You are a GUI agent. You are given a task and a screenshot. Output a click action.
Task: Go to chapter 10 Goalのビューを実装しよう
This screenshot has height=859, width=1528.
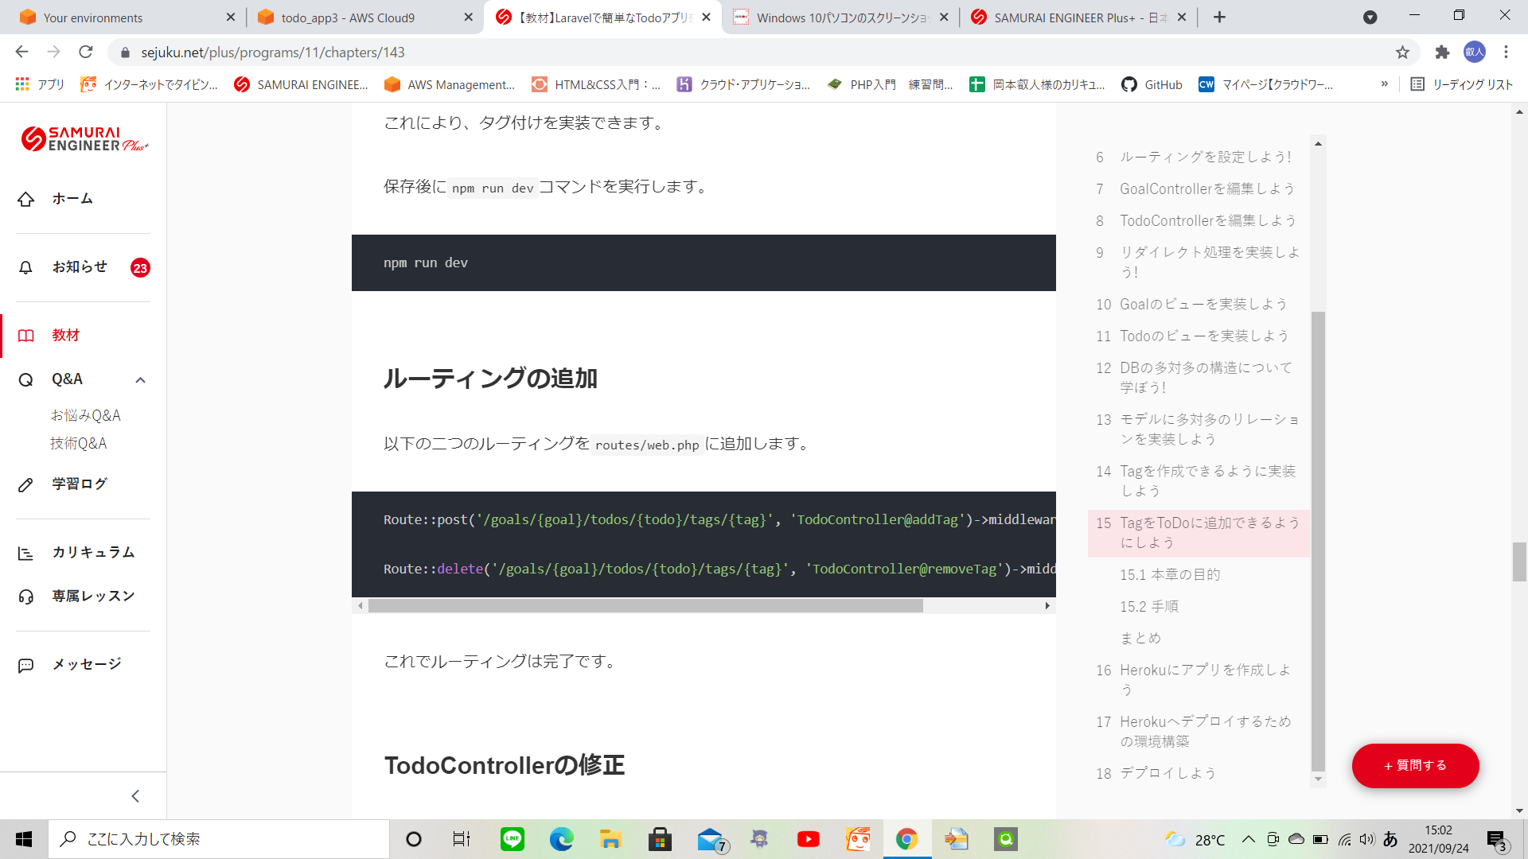pos(1191,305)
